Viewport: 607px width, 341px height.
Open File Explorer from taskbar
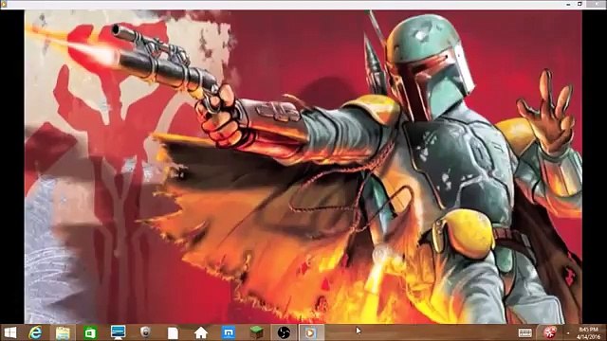[x=63, y=332]
